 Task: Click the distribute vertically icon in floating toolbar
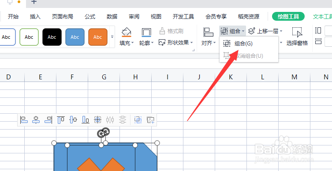[123, 120]
